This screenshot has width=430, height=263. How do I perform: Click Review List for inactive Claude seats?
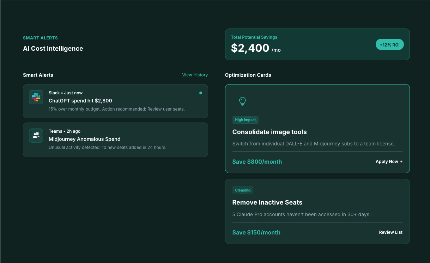pos(390,232)
